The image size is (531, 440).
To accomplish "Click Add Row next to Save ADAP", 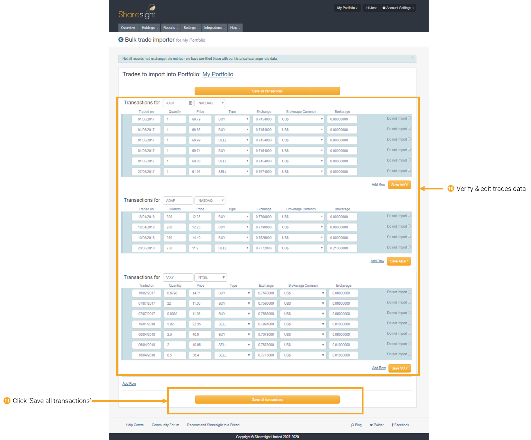I will click(x=377, y=261).
